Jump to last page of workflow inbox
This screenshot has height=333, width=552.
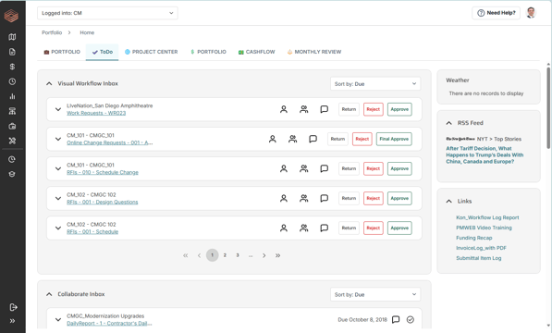click(277, 255)
